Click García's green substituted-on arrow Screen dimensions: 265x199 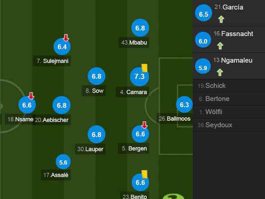(x=221, y=19)
